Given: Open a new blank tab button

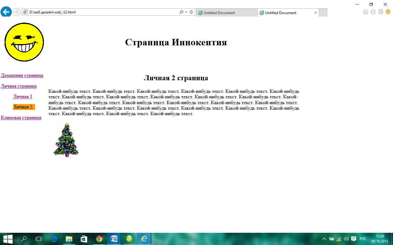Looking at the screenshot, I should (x=323, y=13).
